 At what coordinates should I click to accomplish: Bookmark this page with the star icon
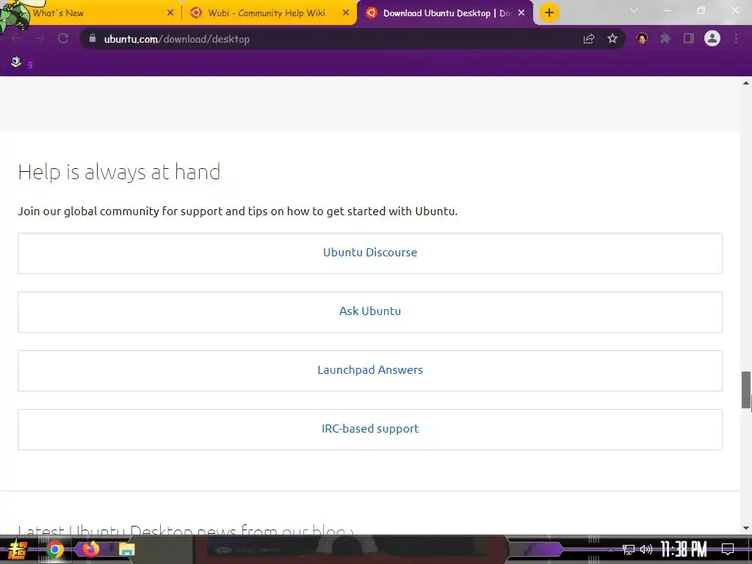coord(612,39)
